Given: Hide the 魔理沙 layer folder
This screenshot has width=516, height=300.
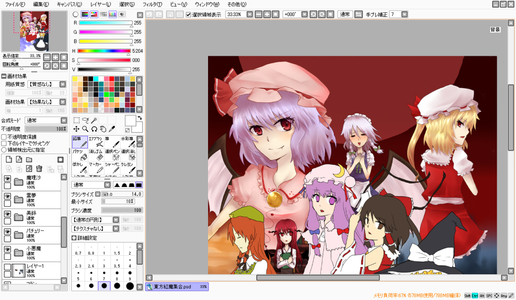Looking at the screenshot, I should [x=7, y=178].
